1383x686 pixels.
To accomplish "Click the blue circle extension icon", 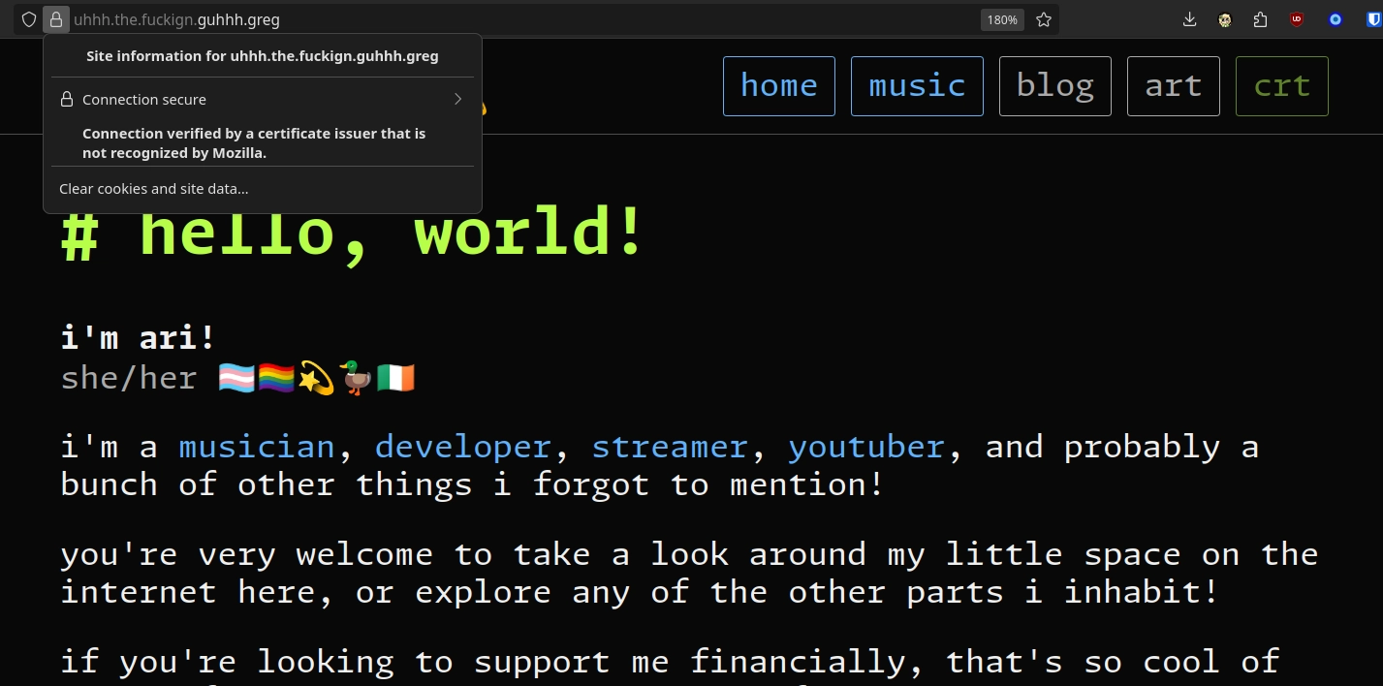I will (x=1336, y=19).
